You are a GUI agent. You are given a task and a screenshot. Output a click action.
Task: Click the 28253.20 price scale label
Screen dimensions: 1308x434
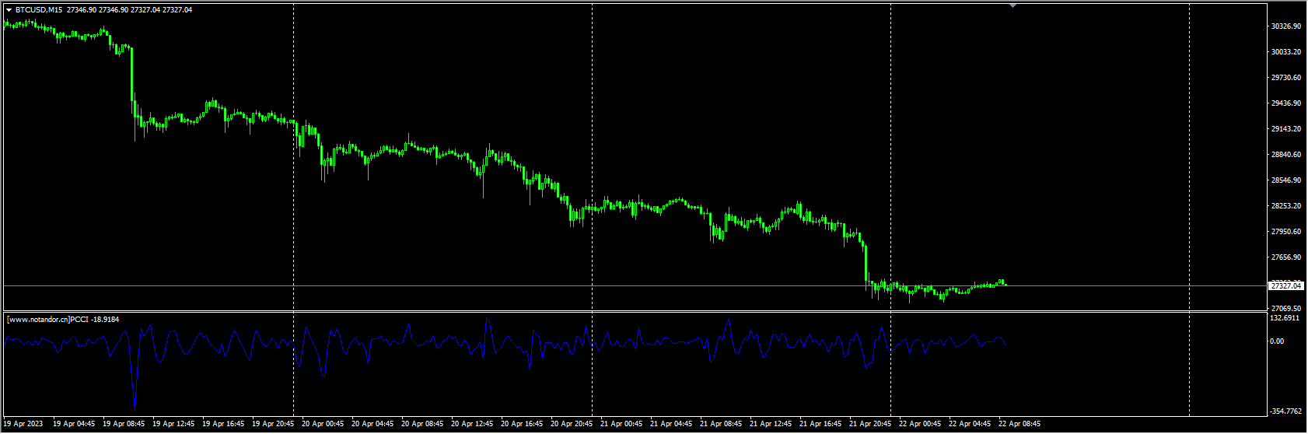coord(1285,206)
